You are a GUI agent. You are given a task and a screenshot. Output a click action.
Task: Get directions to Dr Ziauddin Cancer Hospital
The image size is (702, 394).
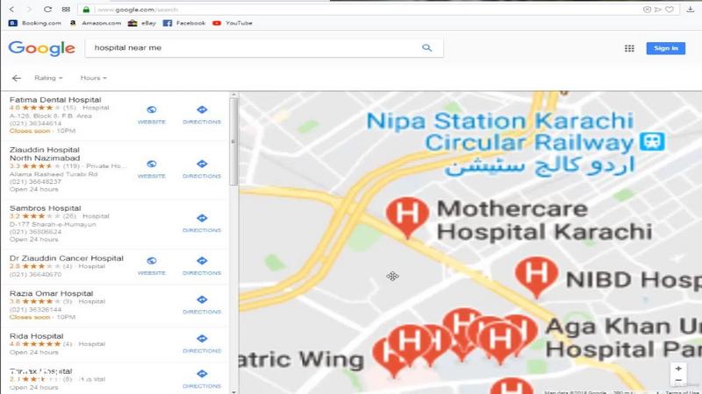point(202,265)
